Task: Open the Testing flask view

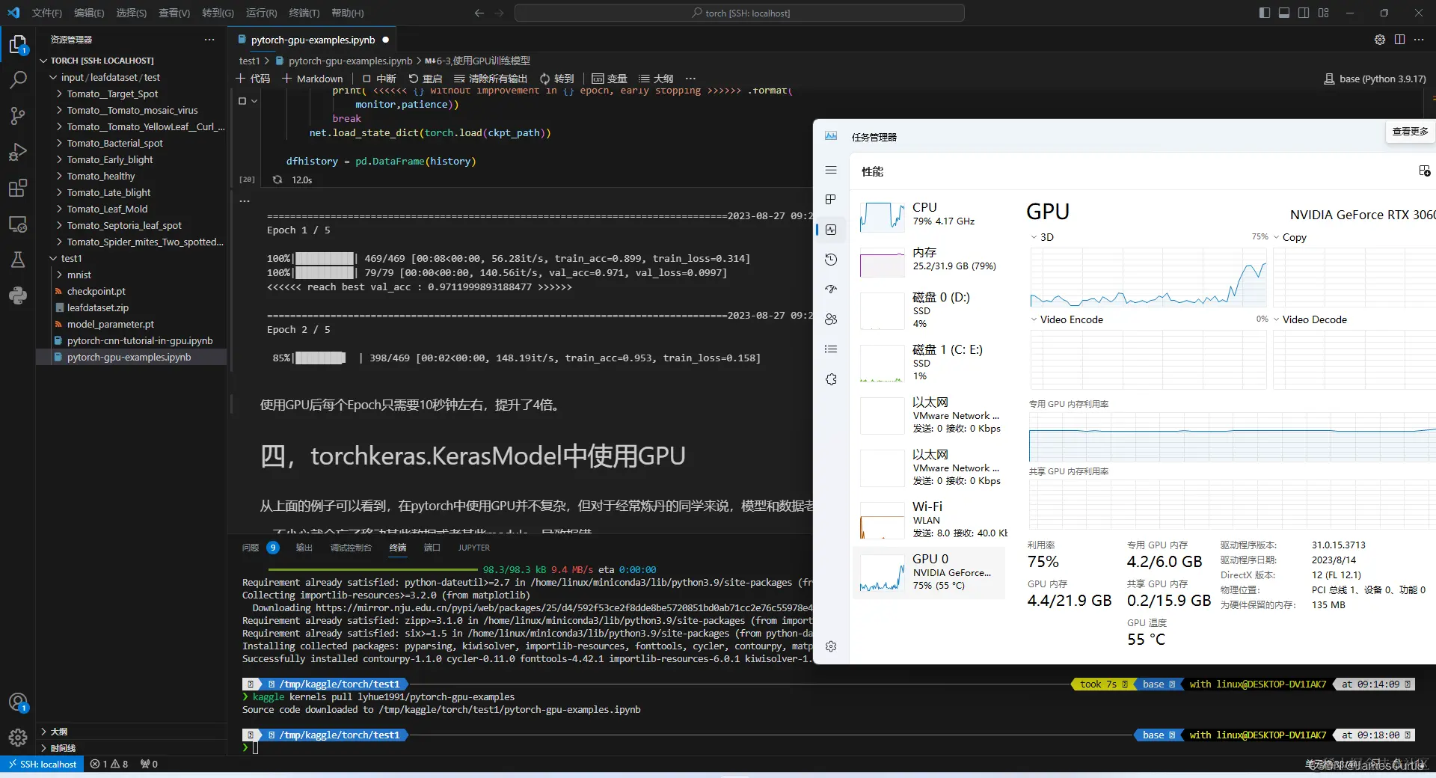Action: click(18, 260)
